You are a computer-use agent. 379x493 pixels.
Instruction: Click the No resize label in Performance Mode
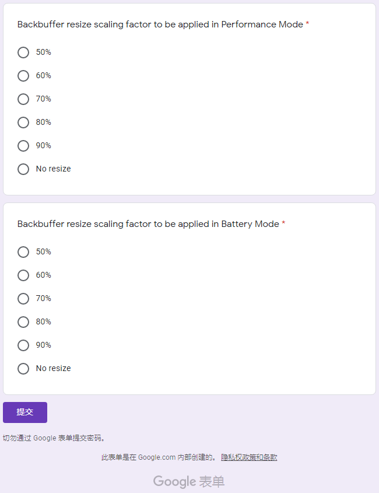pyautogui.click(x=54, y=169)
